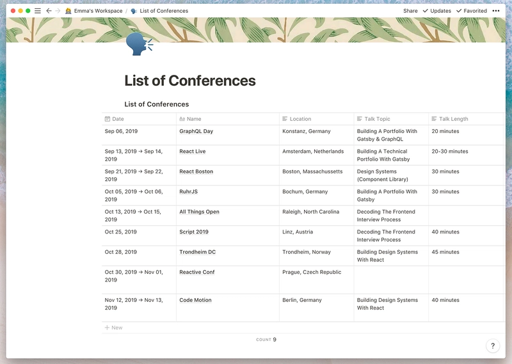Open the help question mark button
The image size is (512, 364).
tap(493, 345)
